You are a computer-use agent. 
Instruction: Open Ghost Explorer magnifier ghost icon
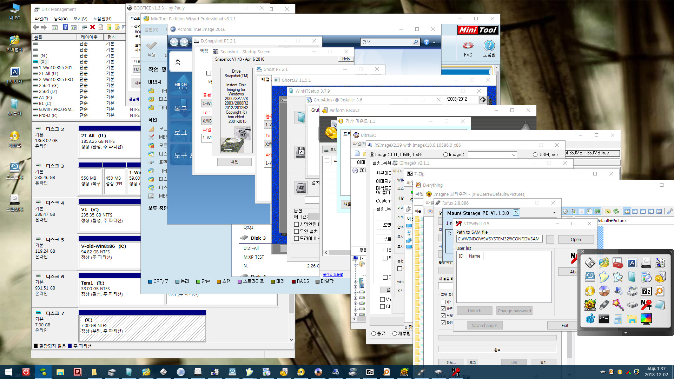point(618,277)
